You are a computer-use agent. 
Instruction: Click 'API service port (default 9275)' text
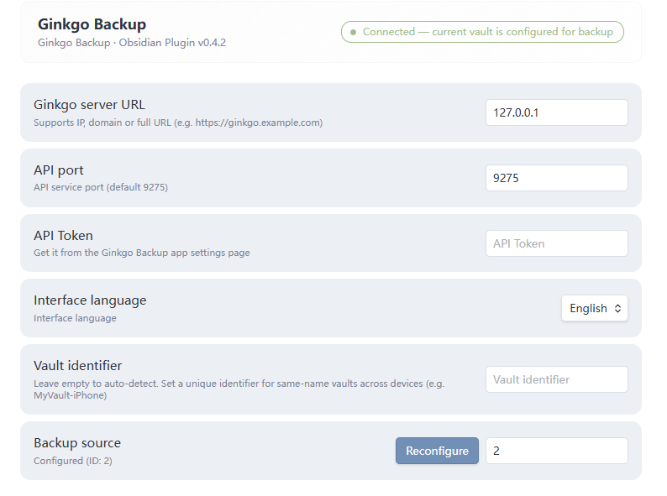(x=101, y=187)
